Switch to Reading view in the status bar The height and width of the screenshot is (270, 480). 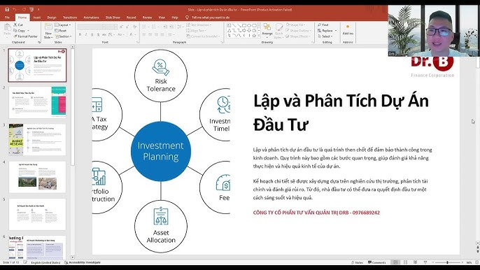[415, 262]
